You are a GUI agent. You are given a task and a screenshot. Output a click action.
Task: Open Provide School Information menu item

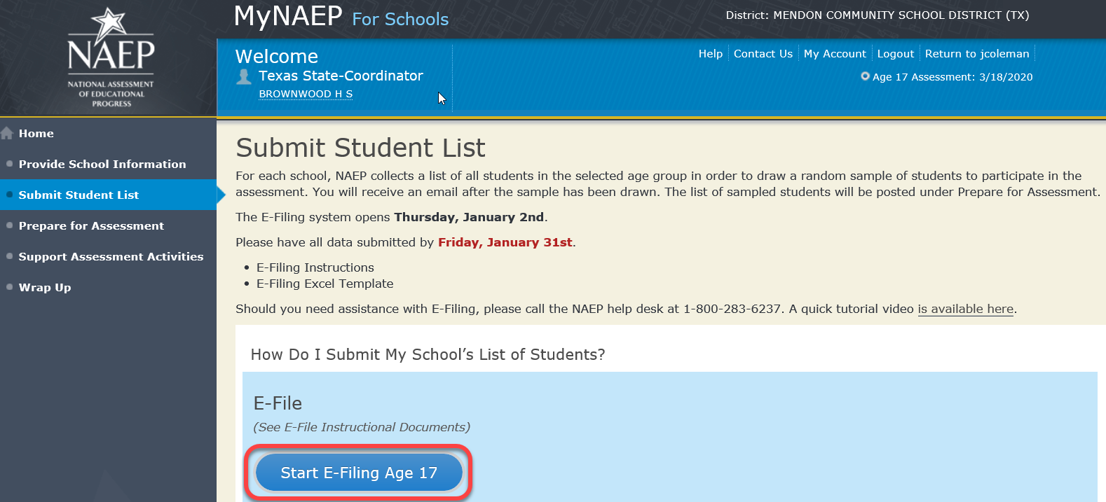point(102,164)
